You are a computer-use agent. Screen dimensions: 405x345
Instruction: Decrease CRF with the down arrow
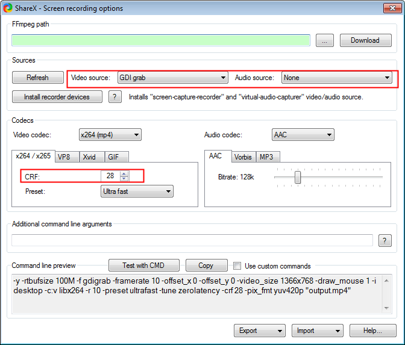[124, 179]
